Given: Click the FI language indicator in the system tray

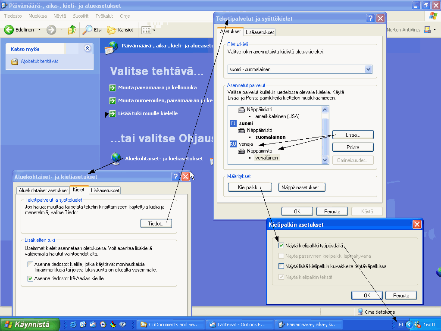Looking at the screenshot, I should (x=401, y=325).
